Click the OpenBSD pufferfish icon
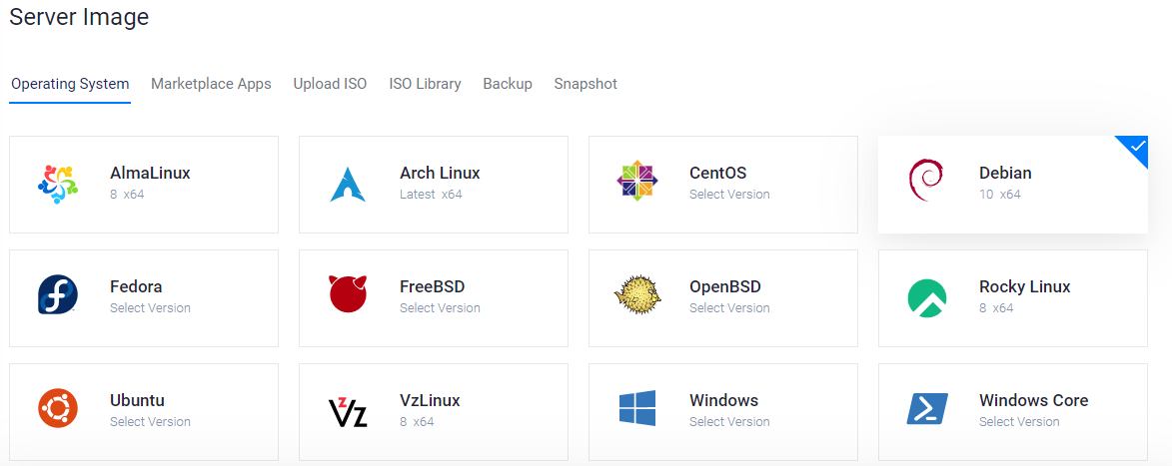Screen dimensions: 1172x466 (637, 295)
